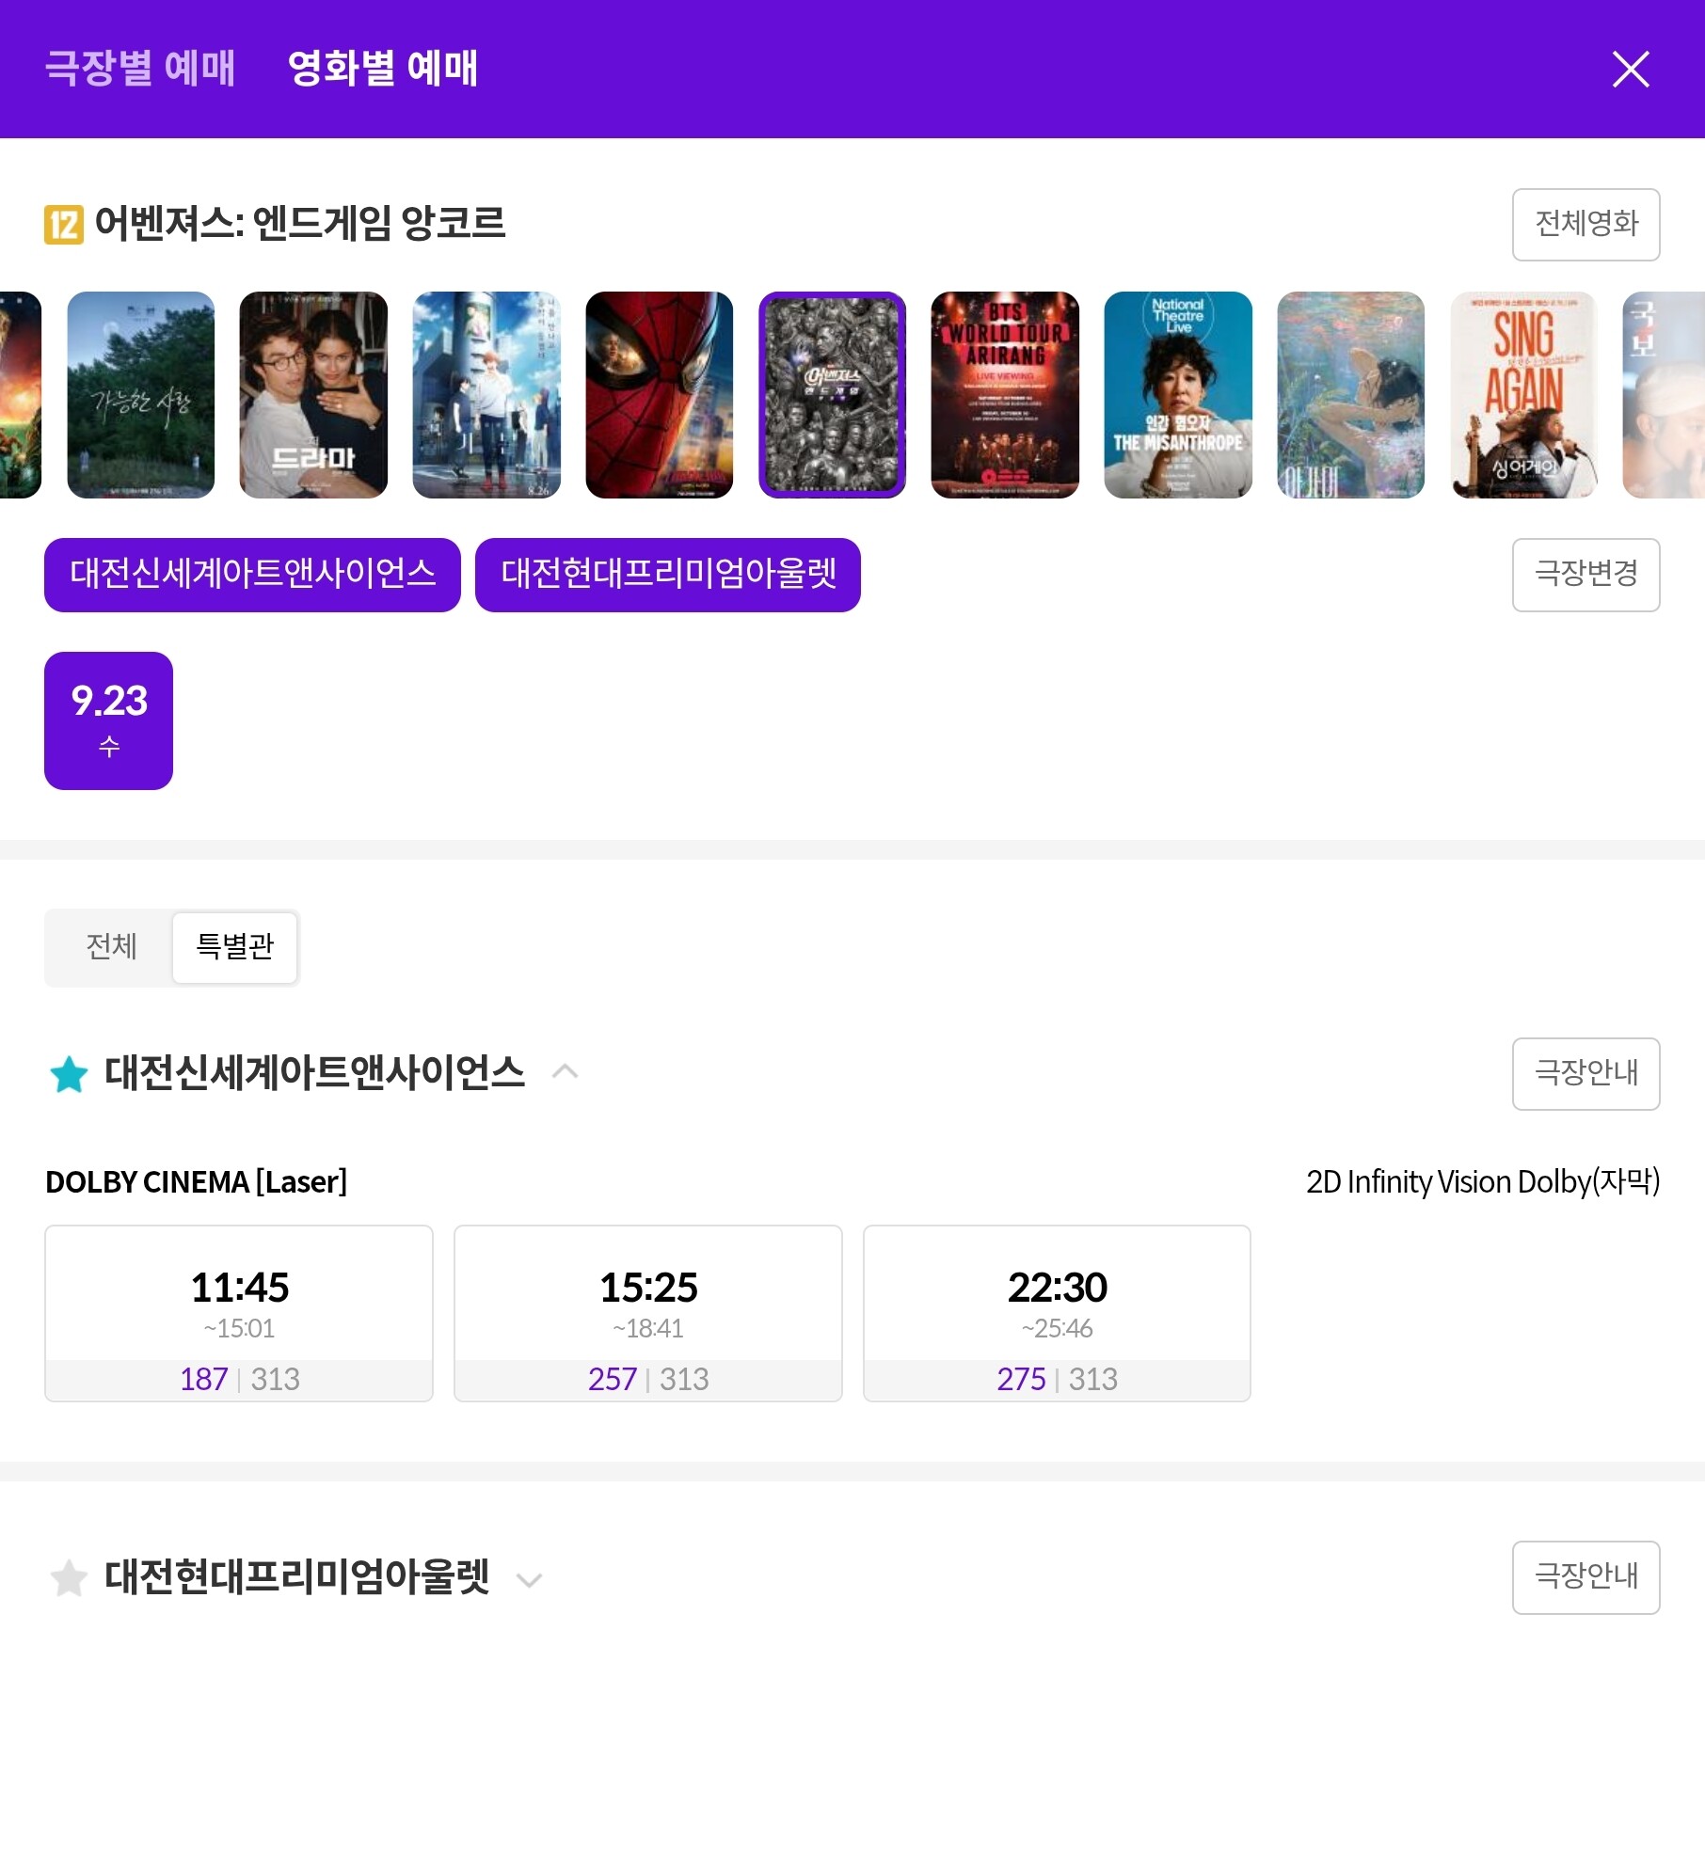
Task: Select the 특별관 filter toggle
Action: (x=234, y=946)
